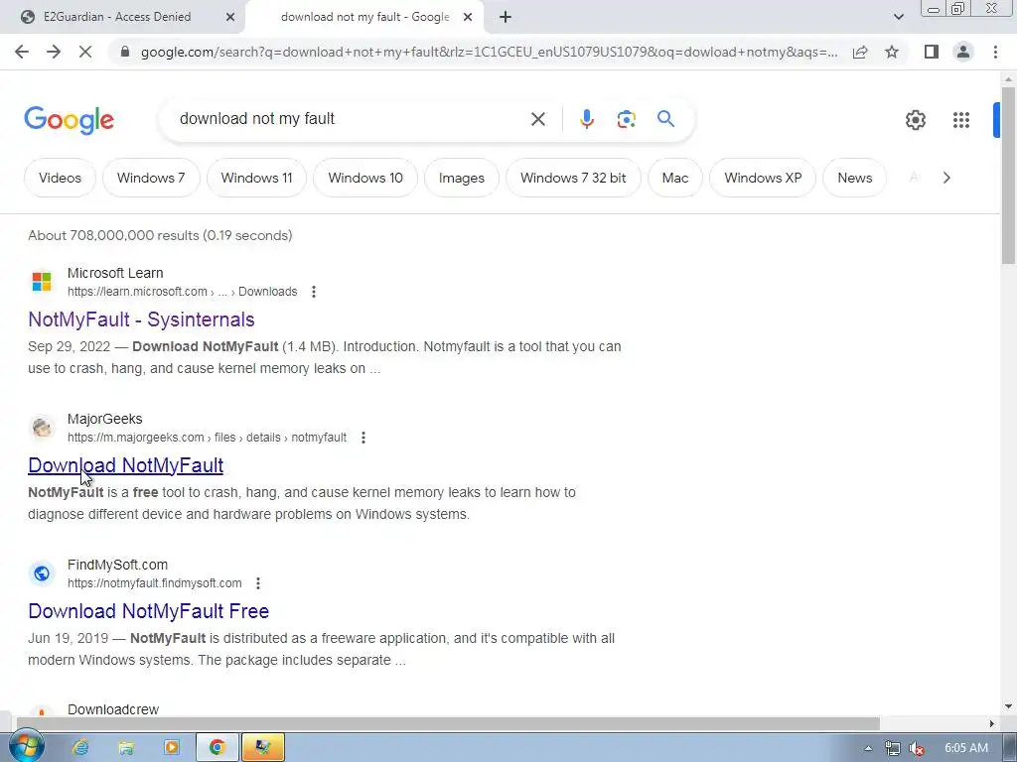1017x762 pixels.
Task: Open more options for MajorGeeks result
Action: click(x=363, y=438)
